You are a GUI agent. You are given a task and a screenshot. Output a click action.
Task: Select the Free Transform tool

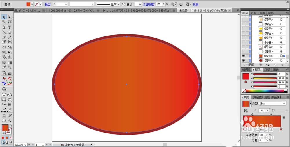10,52
